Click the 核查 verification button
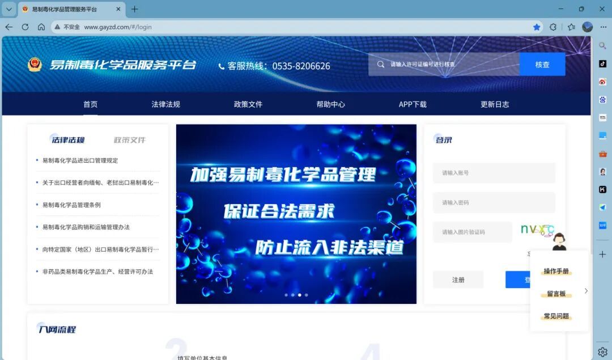 [542, 65]
